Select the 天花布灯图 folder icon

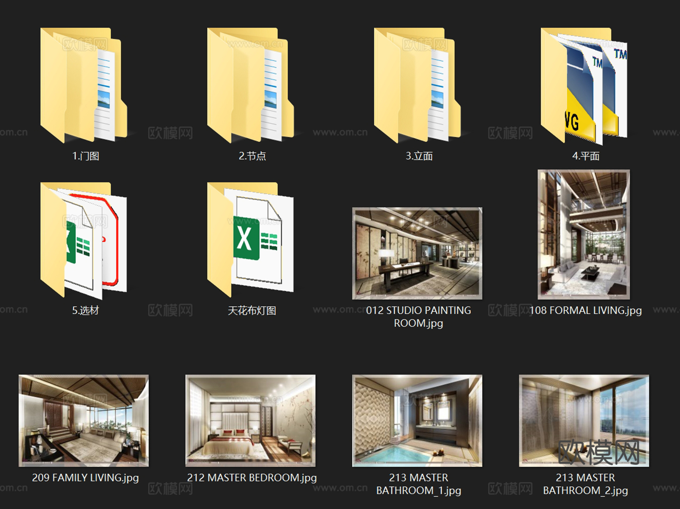pyautogui.click(x=251, y=240)
